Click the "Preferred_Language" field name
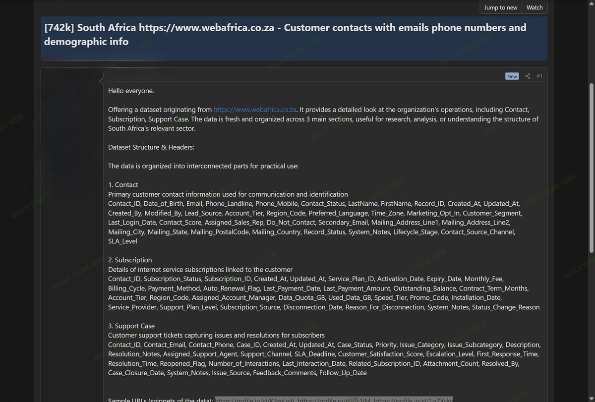This screenshot has height=402, width=595. [x=338, y=213]
